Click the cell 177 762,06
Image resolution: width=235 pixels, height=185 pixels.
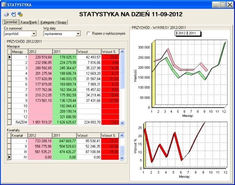pyautogui.click(x=40, y=90)
